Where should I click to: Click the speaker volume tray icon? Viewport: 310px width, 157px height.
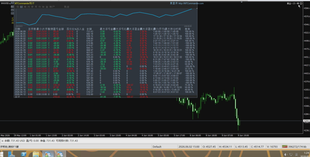point(286,155)
